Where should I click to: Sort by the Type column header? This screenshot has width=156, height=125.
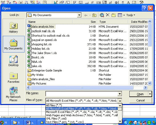pyautogui.click(x=112, y=22)
